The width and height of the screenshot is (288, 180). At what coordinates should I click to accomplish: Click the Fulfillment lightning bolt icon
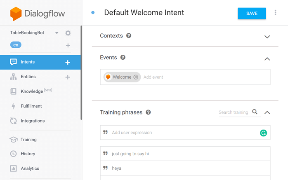click(13, 106)
